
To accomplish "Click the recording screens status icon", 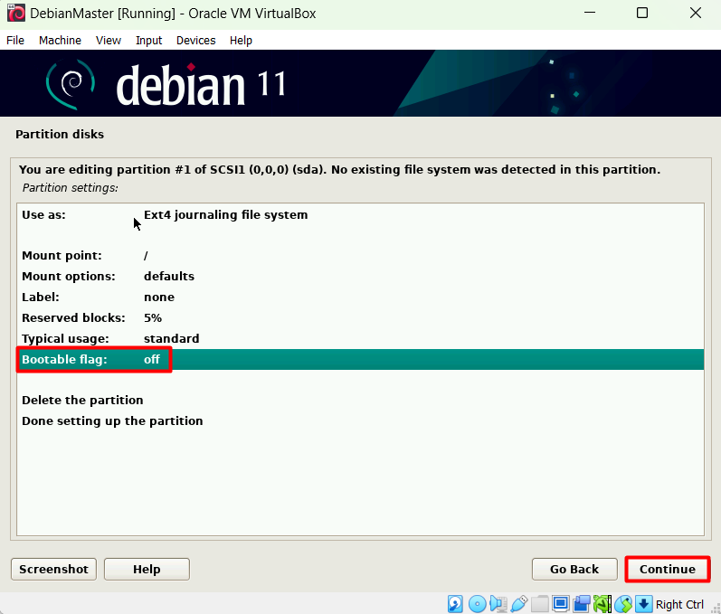I will pyautogui.click(x=582, y=604).
